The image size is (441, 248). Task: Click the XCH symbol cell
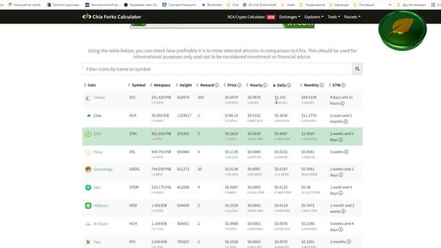pos(132,116)
